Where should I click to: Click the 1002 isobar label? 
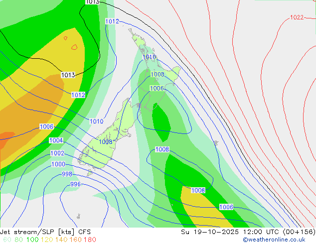(x=57, y=153)
